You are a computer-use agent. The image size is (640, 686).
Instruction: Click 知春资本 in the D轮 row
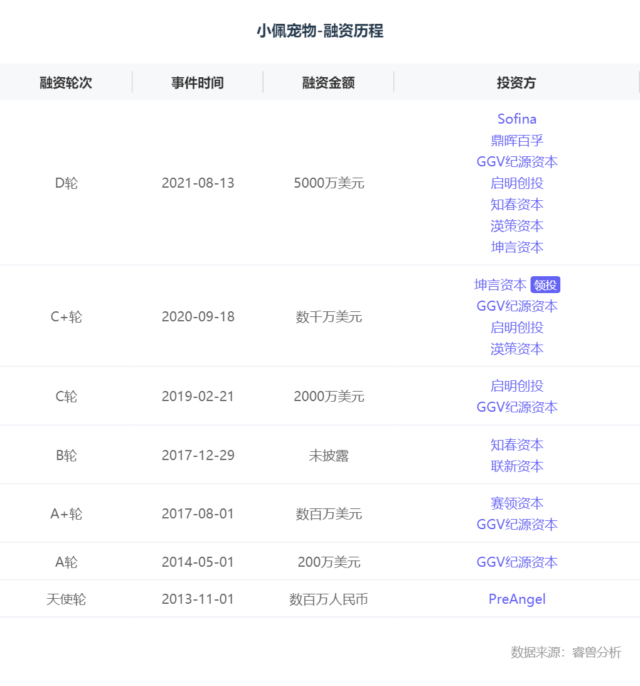pyautogui.click(x=516, y=205)
